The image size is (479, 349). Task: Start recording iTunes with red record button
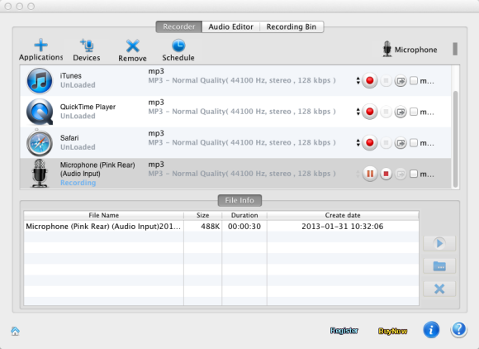coord(370,81)
